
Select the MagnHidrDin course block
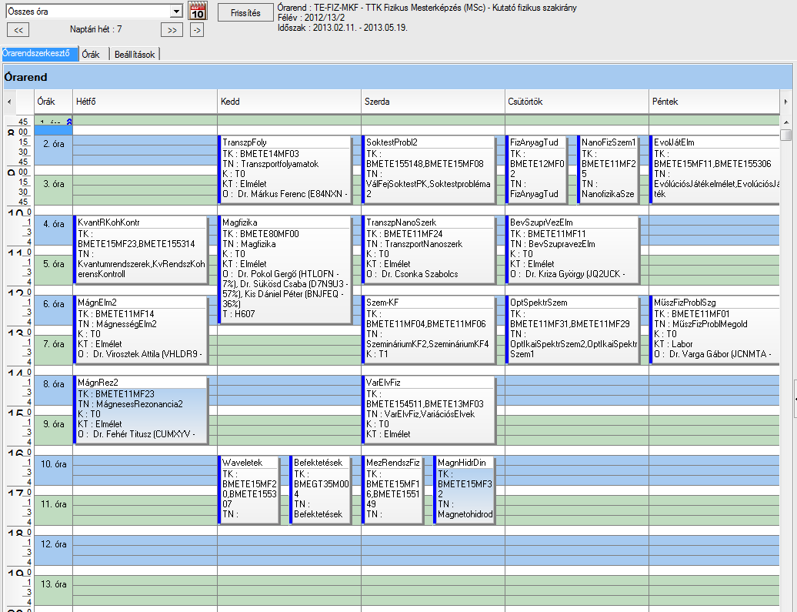point(465,490)
